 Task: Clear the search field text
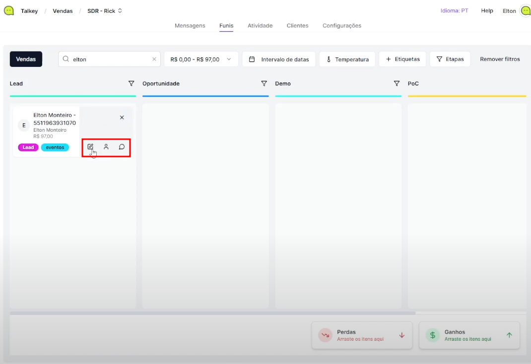(154, 59)
